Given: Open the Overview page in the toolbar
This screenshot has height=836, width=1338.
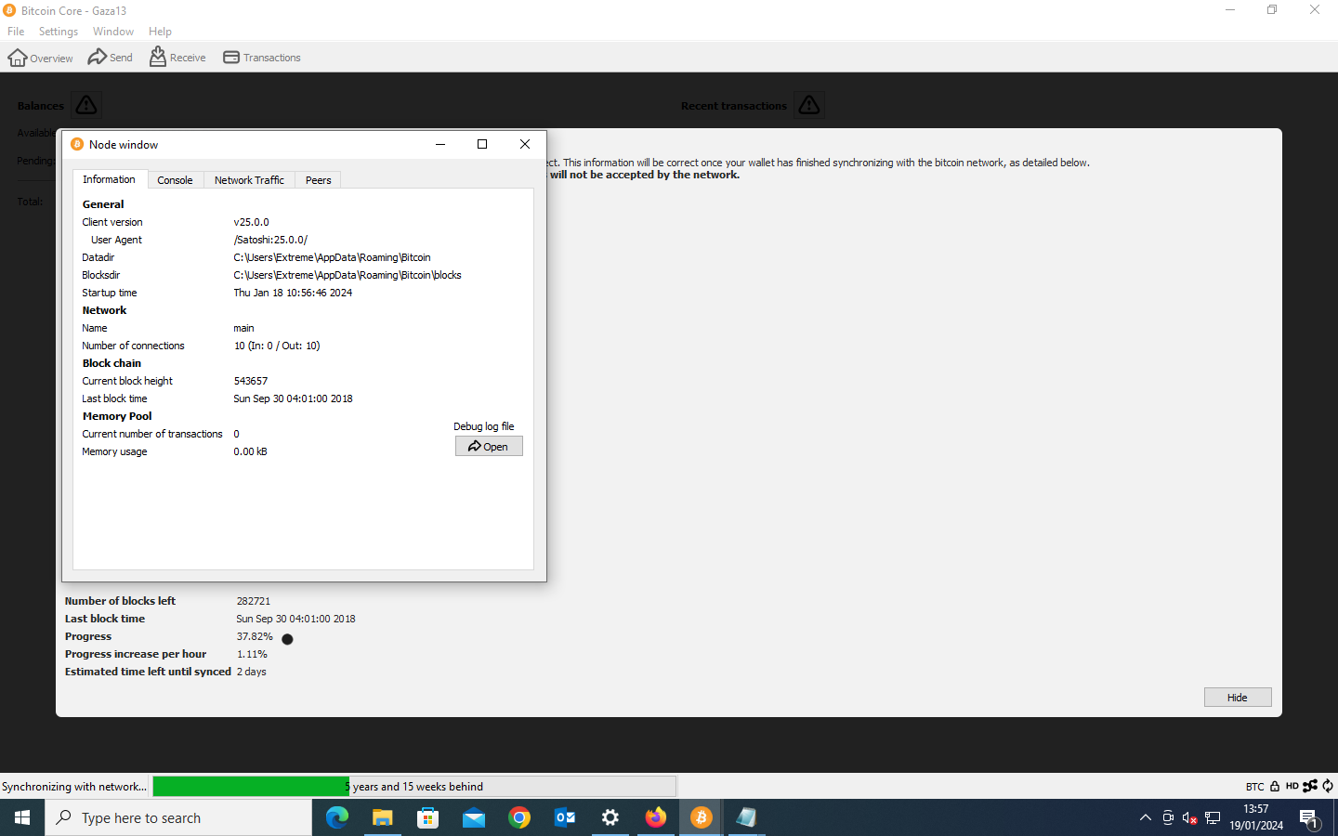Looking at the screenshot, I should pyautogui.click(x=40, y=58).
